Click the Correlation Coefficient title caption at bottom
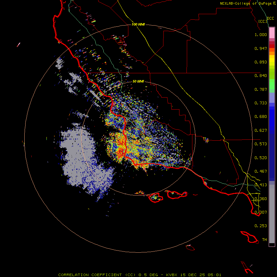Screen dimensions: 277x277 click(139, 275)
